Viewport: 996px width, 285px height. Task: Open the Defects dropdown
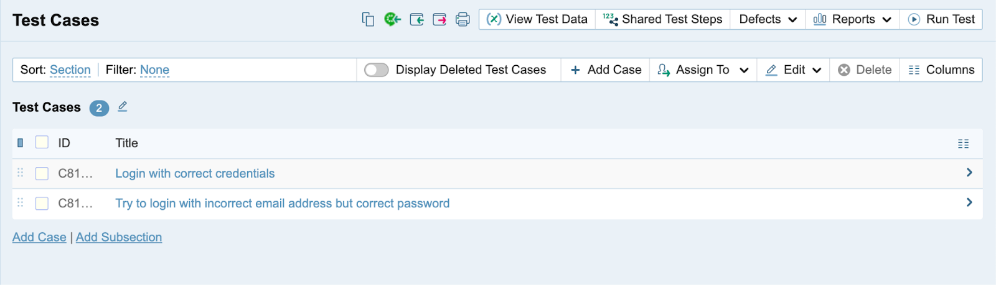(768, 19)
